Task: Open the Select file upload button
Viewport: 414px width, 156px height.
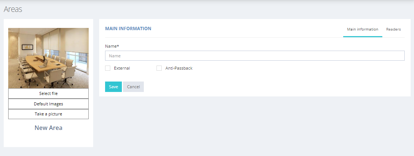Action: [48, 93]
